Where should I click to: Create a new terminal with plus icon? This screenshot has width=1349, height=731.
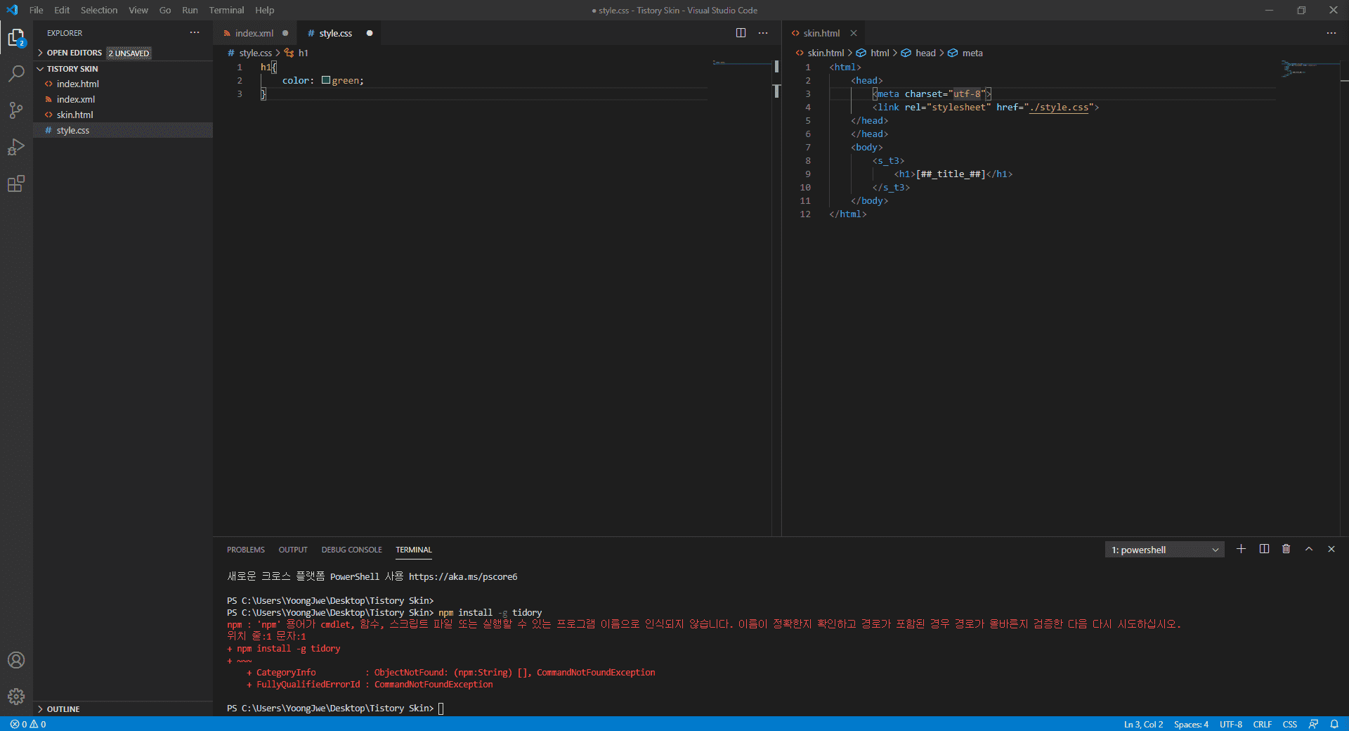click(1241, 549)
